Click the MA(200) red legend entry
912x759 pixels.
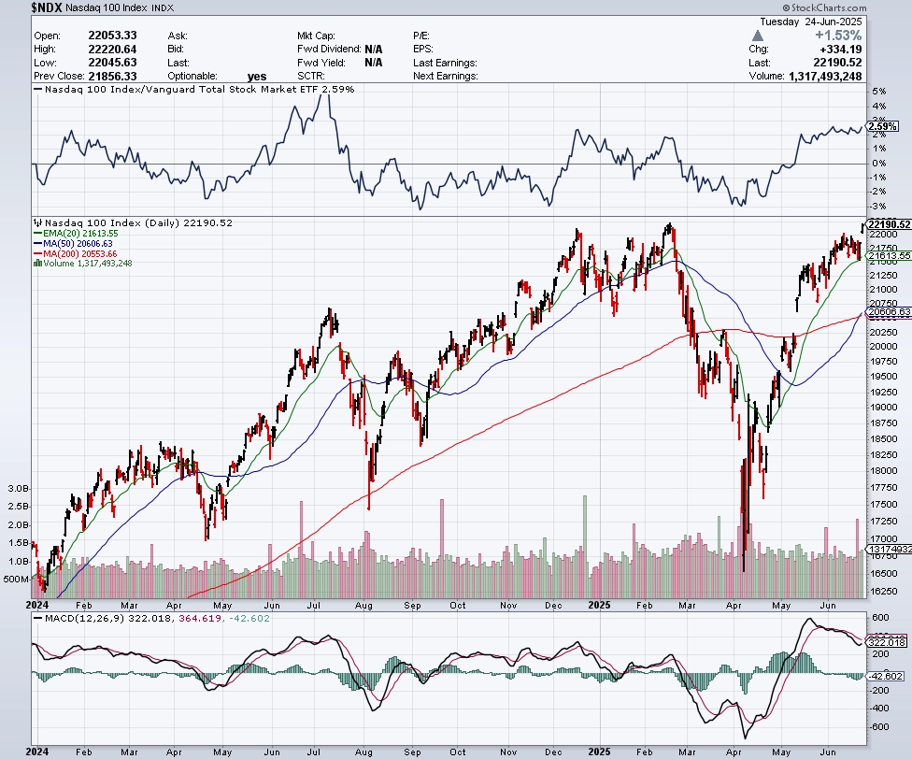(76, 253)
